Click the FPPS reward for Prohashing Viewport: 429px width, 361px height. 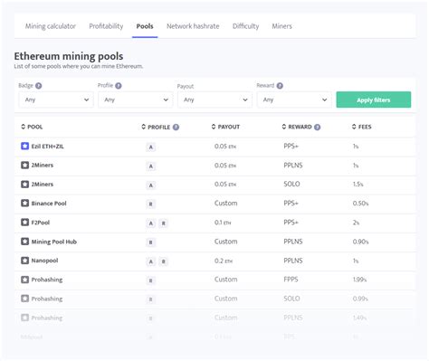291,280
